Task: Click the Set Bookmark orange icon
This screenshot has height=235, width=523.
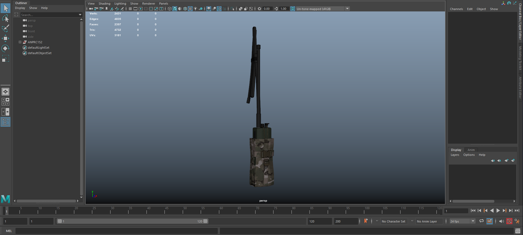Action: coord(366,221)
